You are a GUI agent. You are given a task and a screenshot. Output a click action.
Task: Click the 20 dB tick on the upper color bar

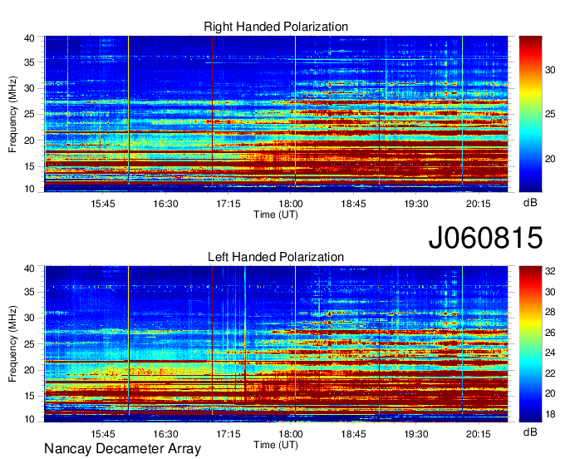550,159
